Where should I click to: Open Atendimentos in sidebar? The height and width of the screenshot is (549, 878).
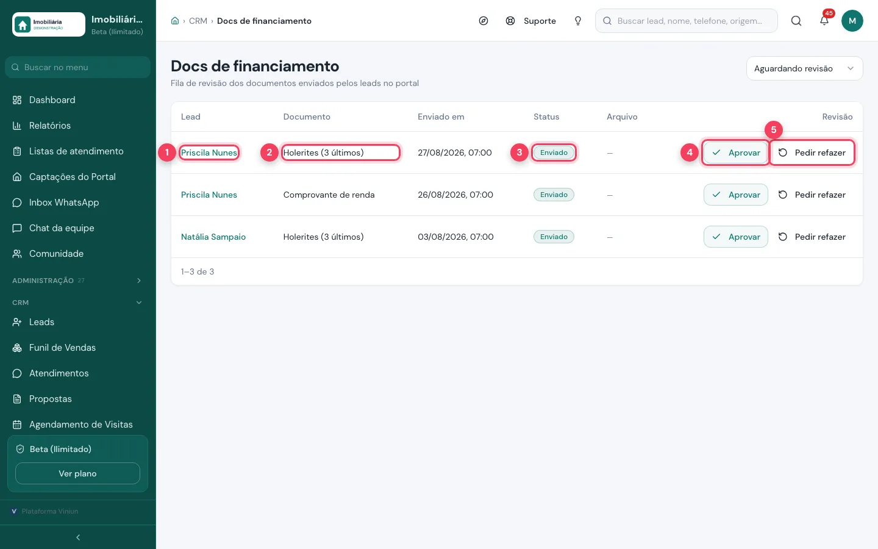78,373
